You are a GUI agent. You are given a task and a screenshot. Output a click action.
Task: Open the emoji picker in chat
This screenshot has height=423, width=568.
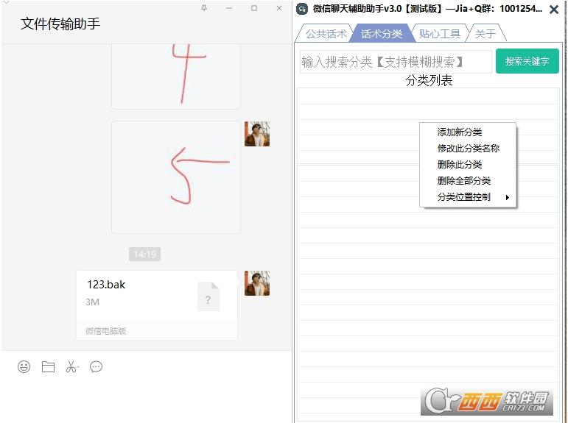pyautogui.click(x=24, y=366)
